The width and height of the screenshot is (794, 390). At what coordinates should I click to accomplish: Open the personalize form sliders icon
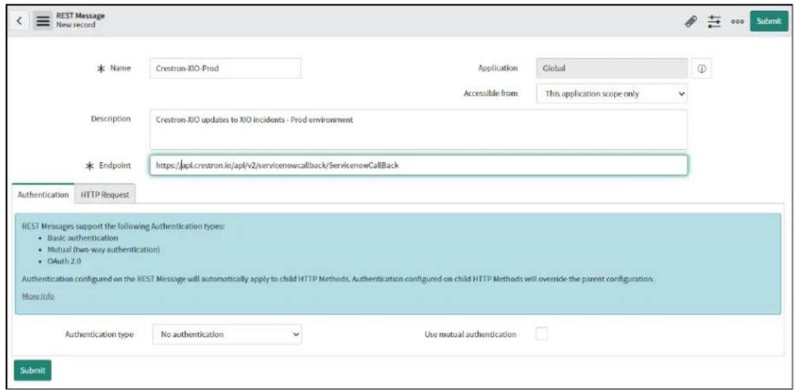click(714, 21)
